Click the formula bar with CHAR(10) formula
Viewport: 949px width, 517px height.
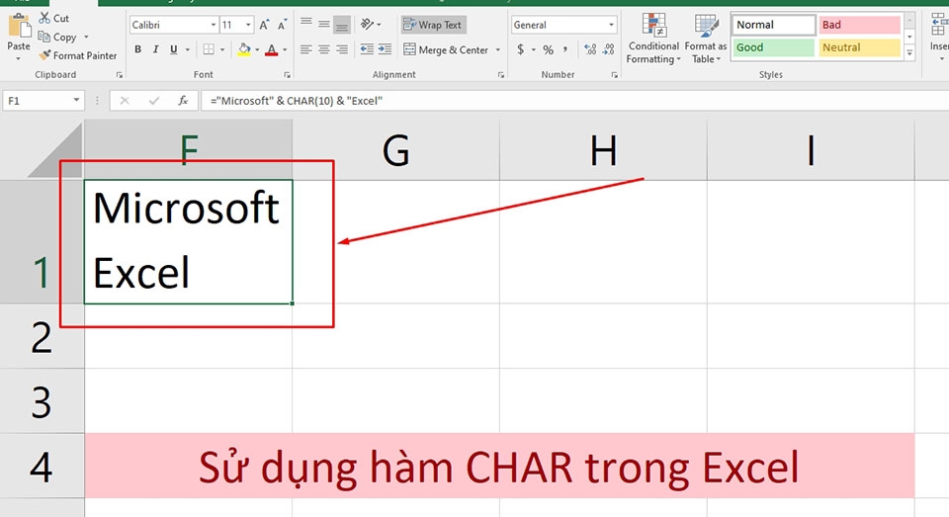pyautogui.click(x=575, y=101)
